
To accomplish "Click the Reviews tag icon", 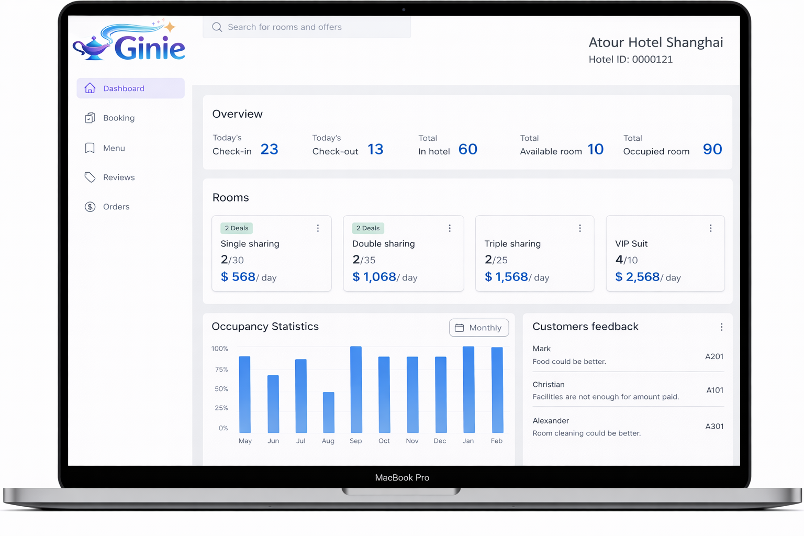I will [90, 177].
